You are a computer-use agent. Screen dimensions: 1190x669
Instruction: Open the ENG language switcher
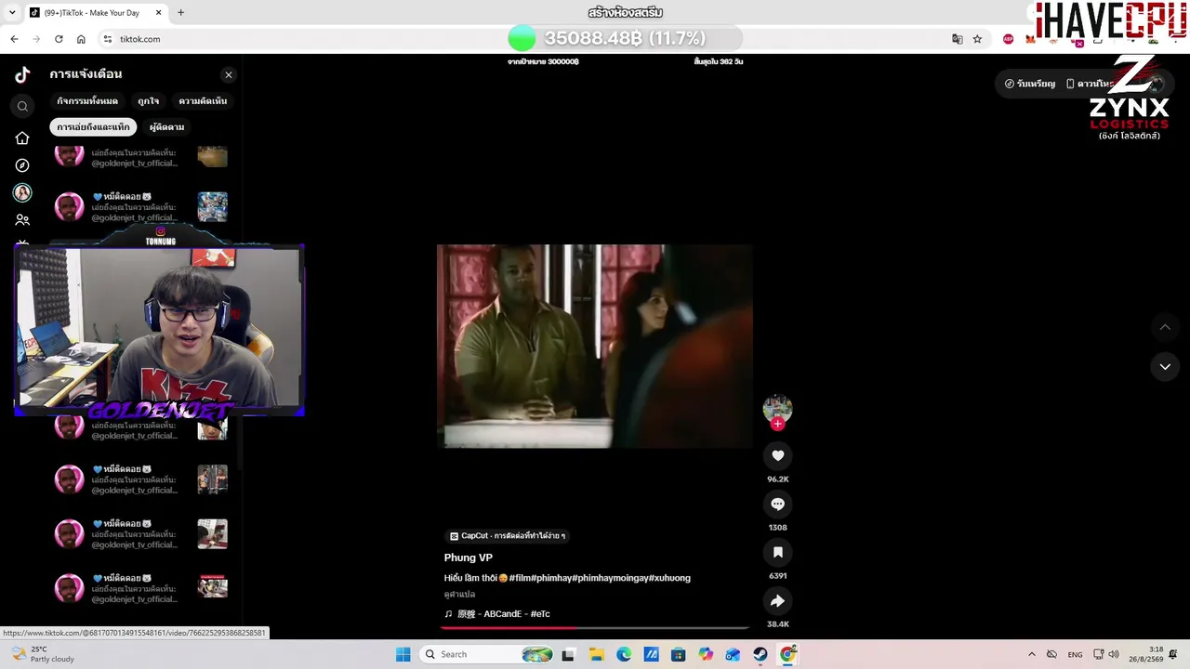coord(1075,654)
